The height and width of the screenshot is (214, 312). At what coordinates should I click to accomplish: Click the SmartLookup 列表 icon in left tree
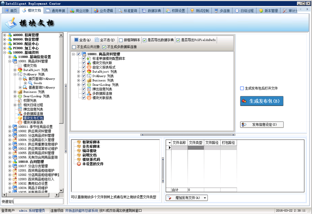20,96
